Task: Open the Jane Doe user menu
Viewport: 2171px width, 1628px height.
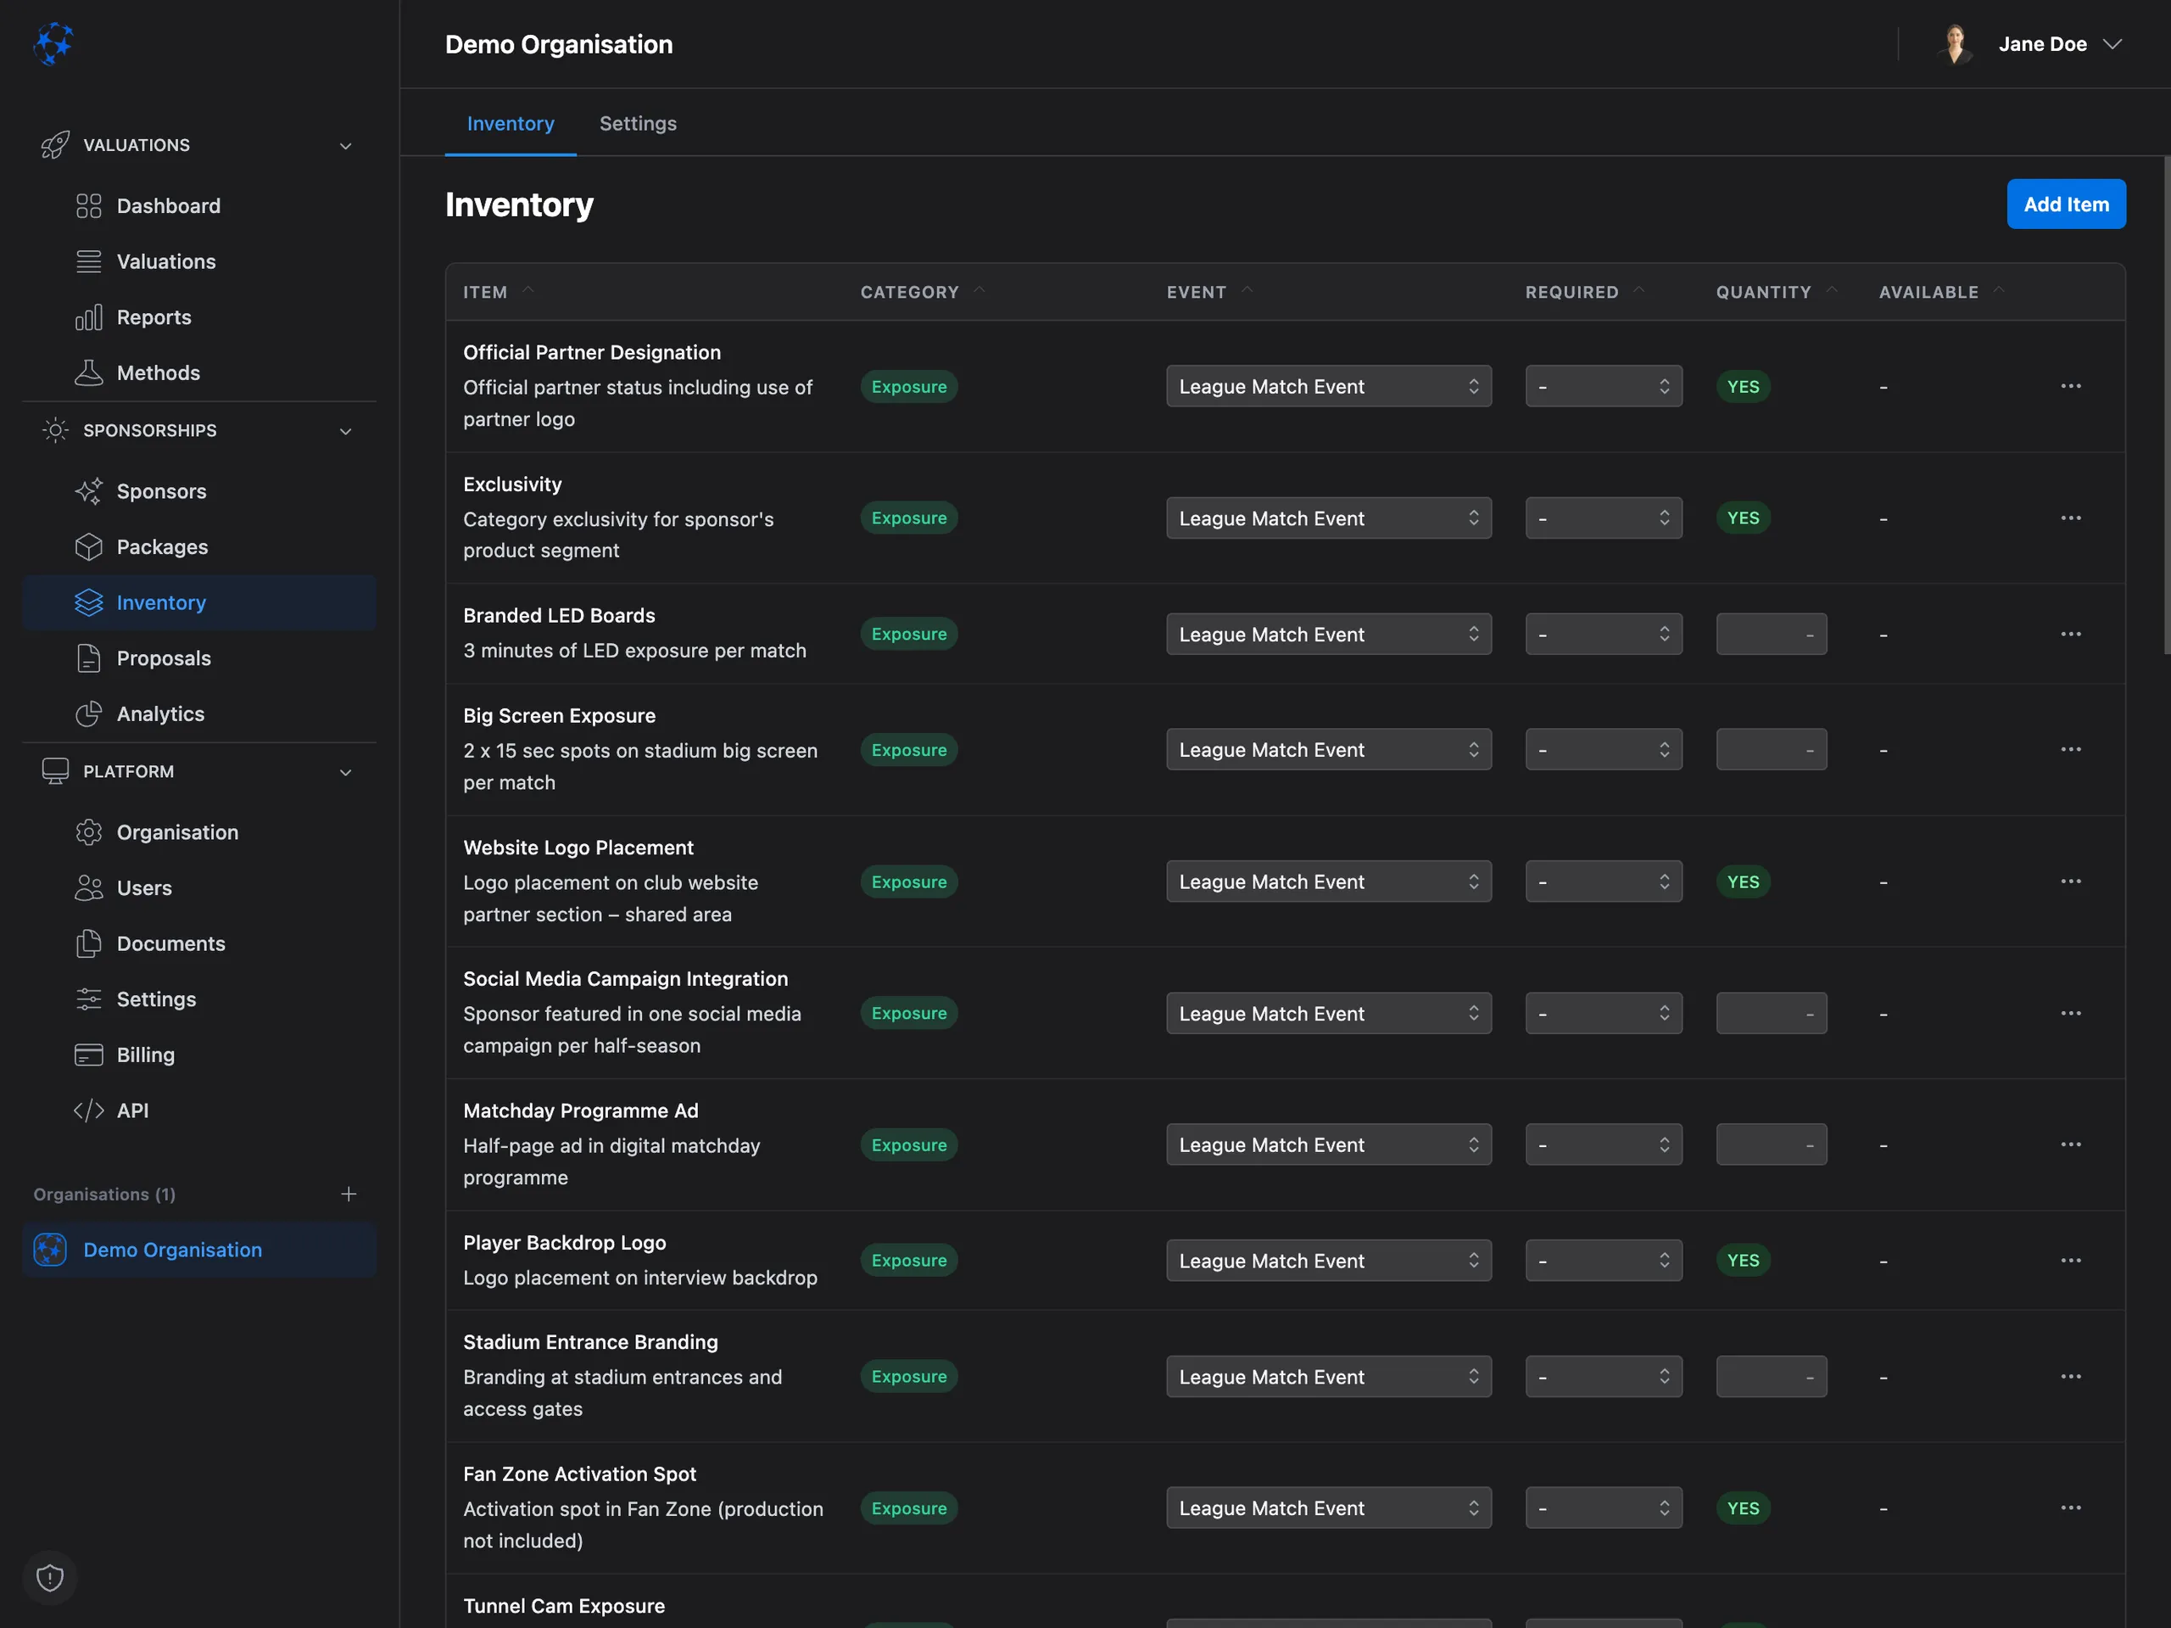Action: 2029,44
